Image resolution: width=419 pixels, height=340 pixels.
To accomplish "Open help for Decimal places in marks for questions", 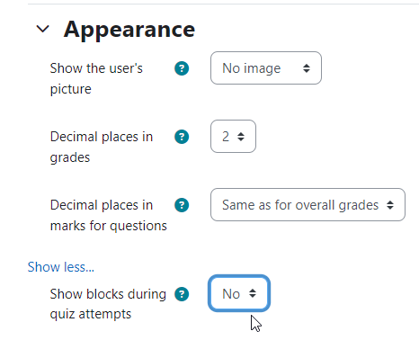I will pos(182,205).
